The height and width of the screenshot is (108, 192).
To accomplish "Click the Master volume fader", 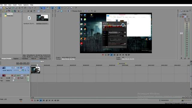I will 181,33.
